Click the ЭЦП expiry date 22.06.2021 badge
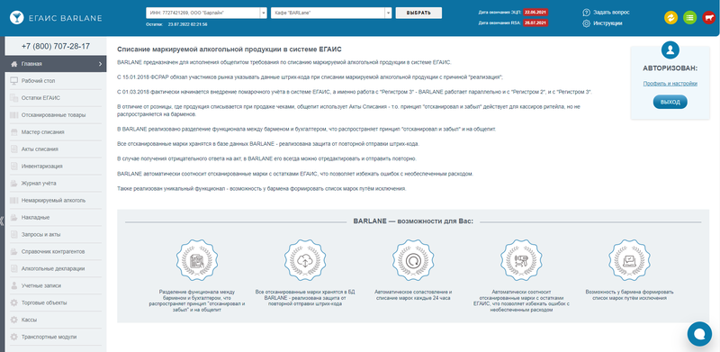The height and width of the screenshot is (352, 720). (535, 13)
